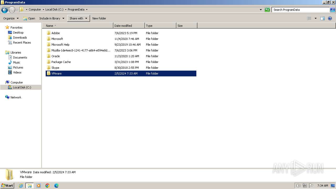336x189 pixels.
Task: Click the search magnifier icon
Action: 333,10
